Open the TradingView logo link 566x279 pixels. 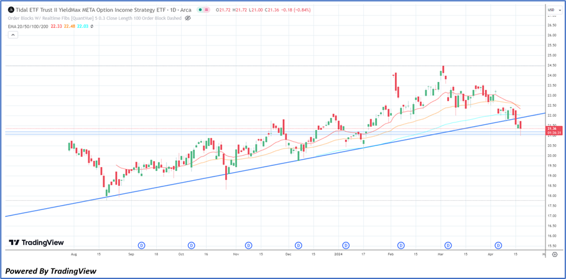(36, 242)
